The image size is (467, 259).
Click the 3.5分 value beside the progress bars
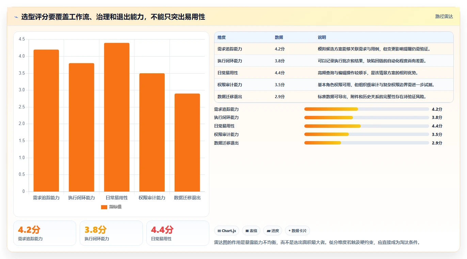tap(437, 134)
